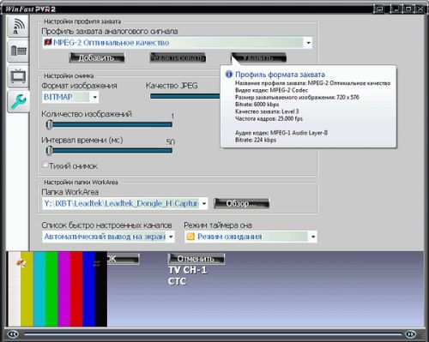Click the Количество изображений slider handle
The width and height of the screenshot is (429, 342).
coord(50,124)
